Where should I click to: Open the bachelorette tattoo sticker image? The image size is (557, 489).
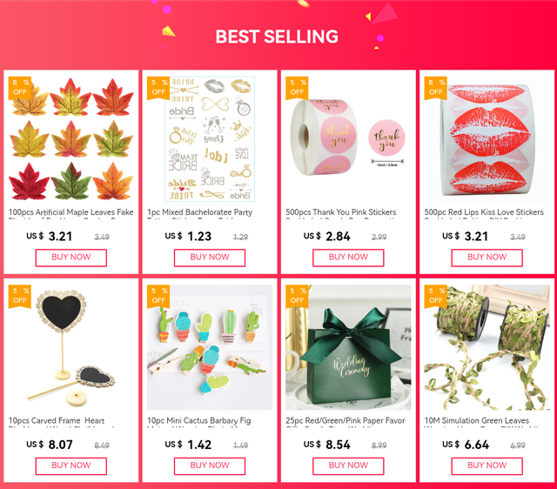[x=210, y=139]
